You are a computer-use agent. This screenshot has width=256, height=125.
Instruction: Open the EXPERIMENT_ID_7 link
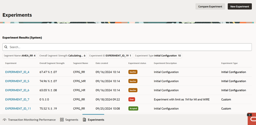coord(17,100)
